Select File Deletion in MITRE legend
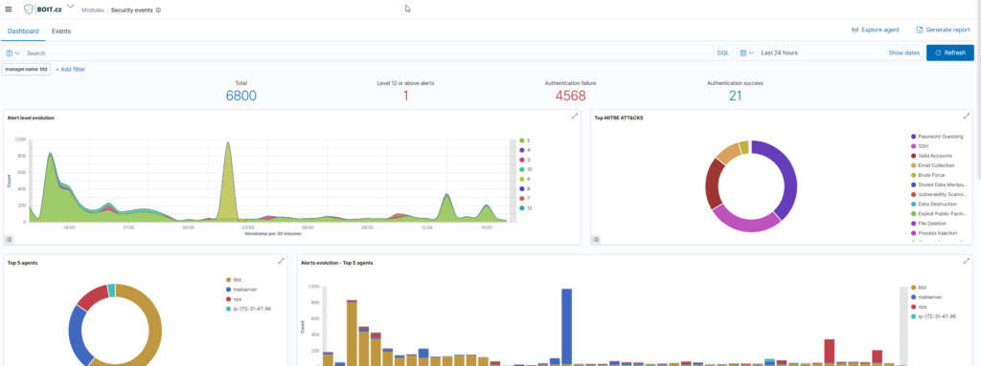 (x=928, y=223)
